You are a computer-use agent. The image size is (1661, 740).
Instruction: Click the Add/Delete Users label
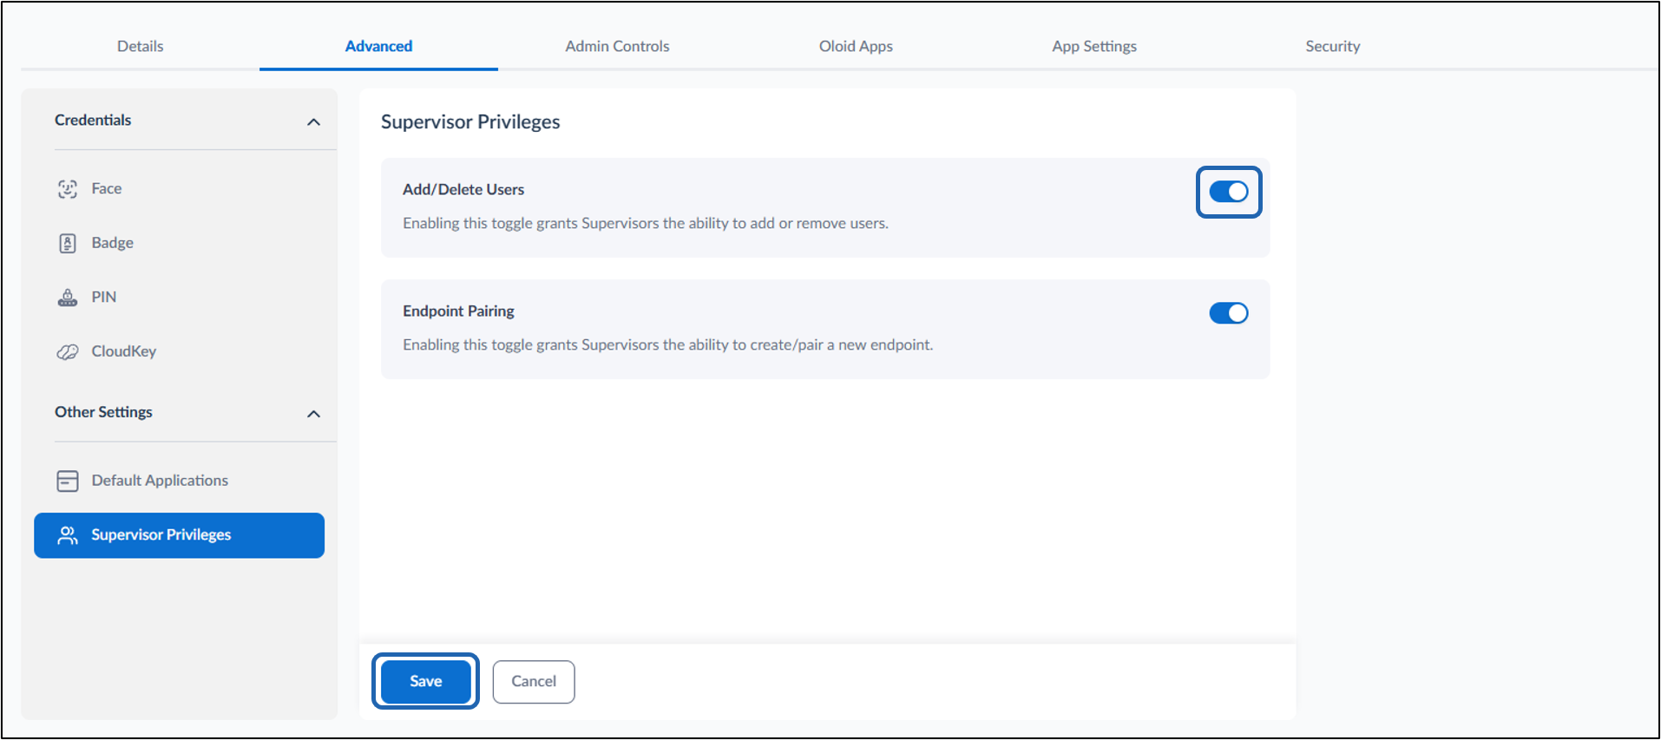coord(463,189)
